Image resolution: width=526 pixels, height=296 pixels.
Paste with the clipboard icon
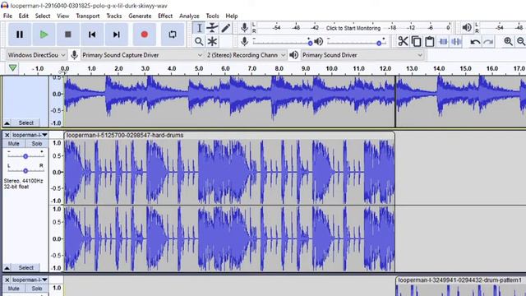click(x=429, y=42)
